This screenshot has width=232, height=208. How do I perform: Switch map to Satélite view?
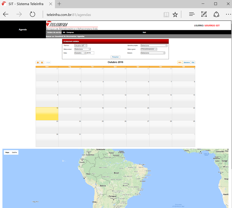(x=14, y=152)
